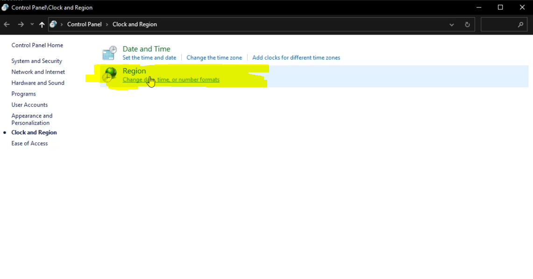
Task: Click the search magnifier icon
Action: coord(520,25)
